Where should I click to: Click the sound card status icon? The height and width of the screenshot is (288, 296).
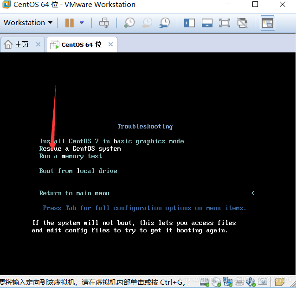click(251, 282)
